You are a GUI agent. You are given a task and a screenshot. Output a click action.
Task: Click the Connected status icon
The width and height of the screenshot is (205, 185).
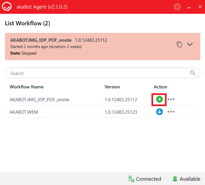tap(131, 179)
